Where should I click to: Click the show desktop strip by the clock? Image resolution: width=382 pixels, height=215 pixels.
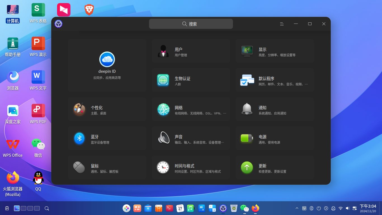(380, 208)
